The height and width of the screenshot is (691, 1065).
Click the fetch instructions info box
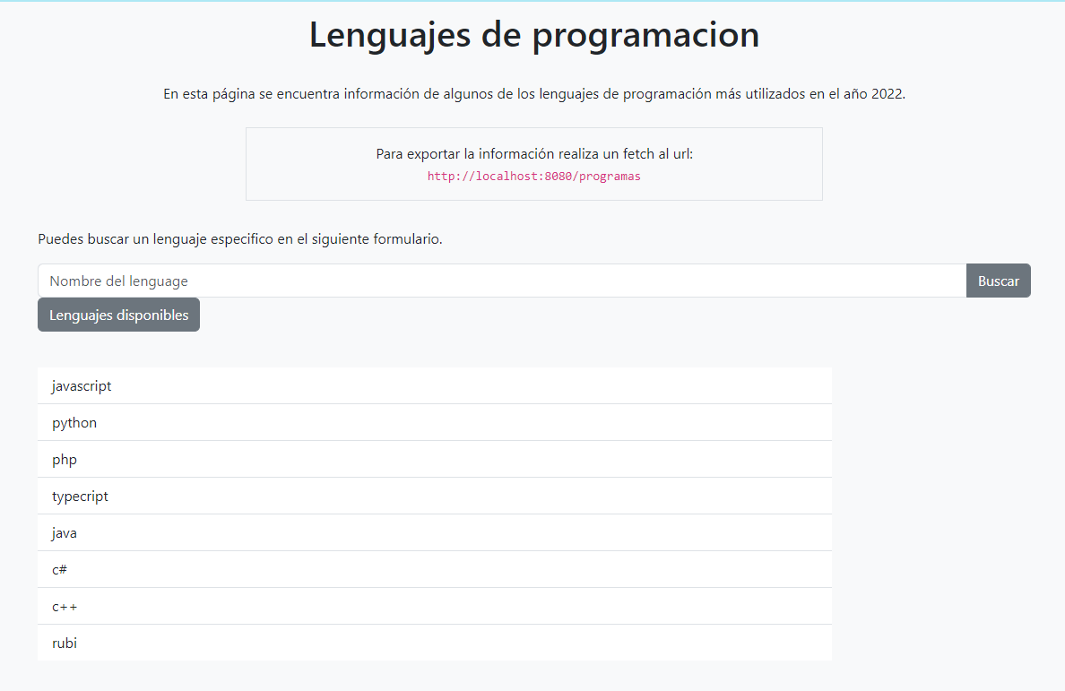533,164
